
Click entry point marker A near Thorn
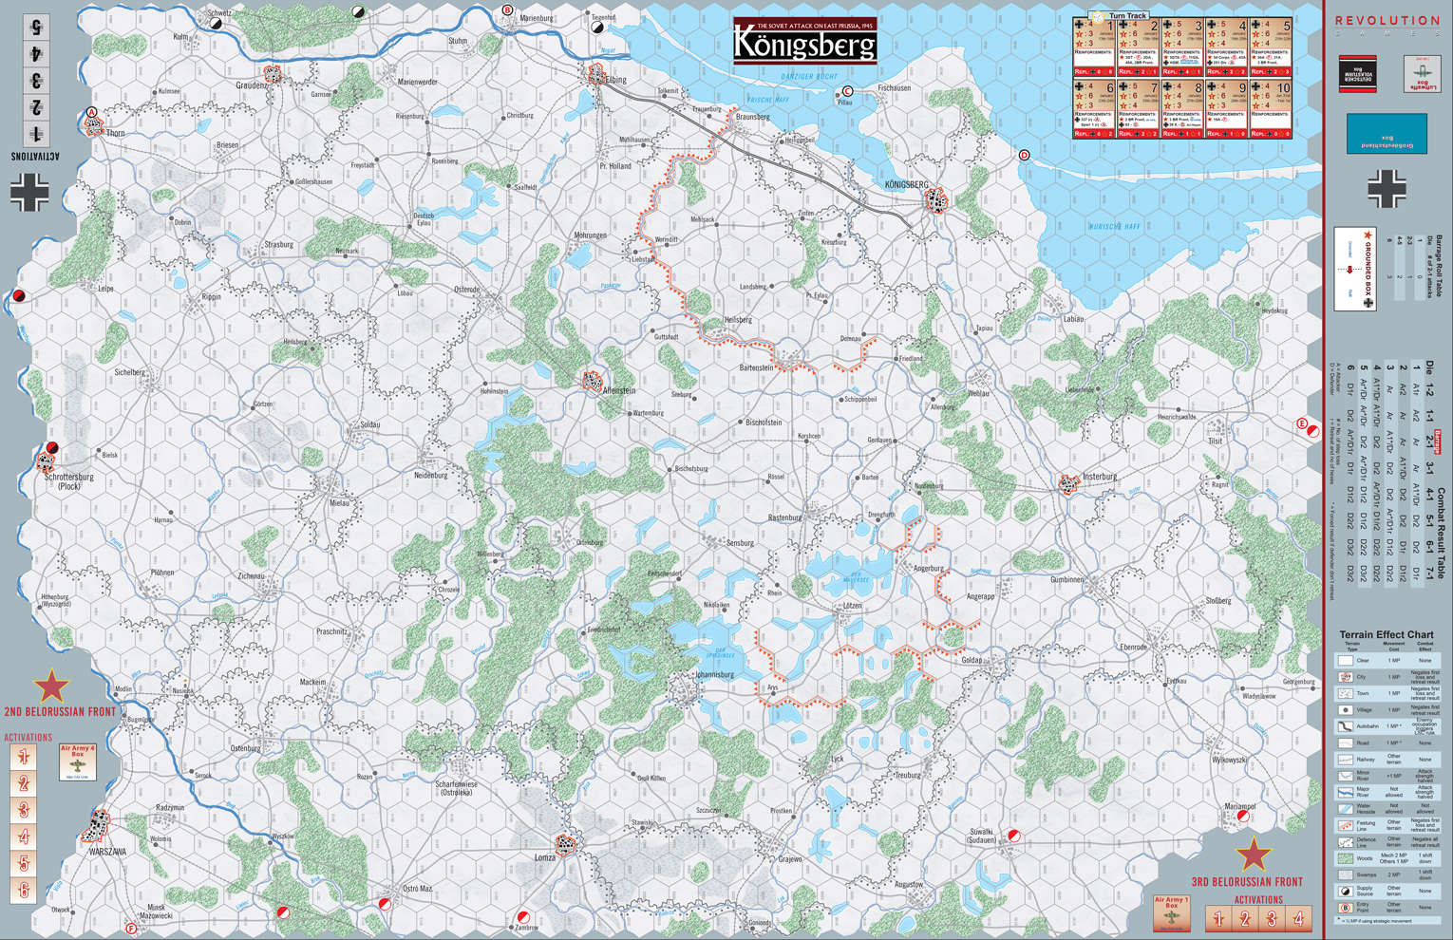(92, 112)
